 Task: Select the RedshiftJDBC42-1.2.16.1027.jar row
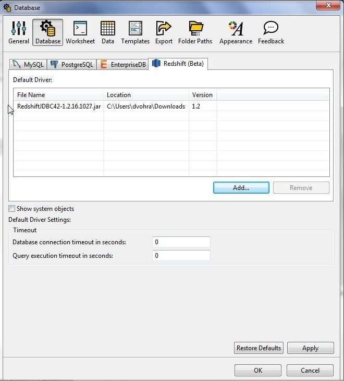click(x=171, y=106)
